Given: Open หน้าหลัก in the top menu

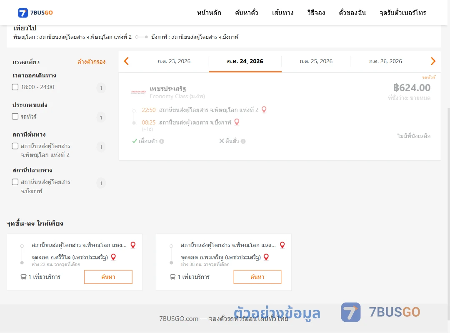Looking at the screenshot, I should (x=209, y=12).
